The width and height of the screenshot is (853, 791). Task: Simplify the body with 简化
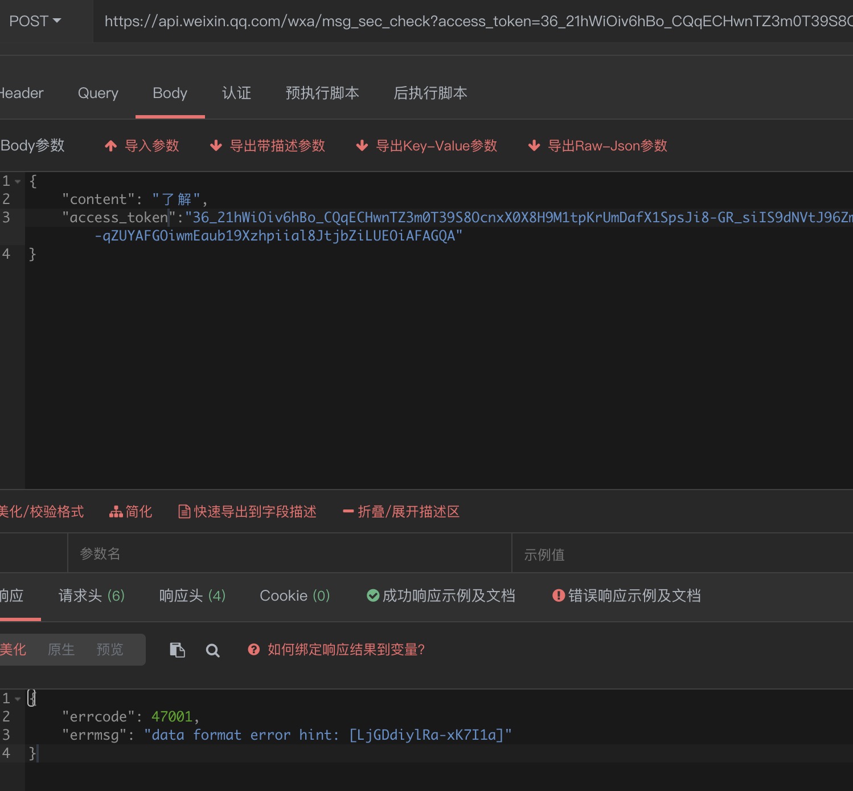click(x=130, y=512)
